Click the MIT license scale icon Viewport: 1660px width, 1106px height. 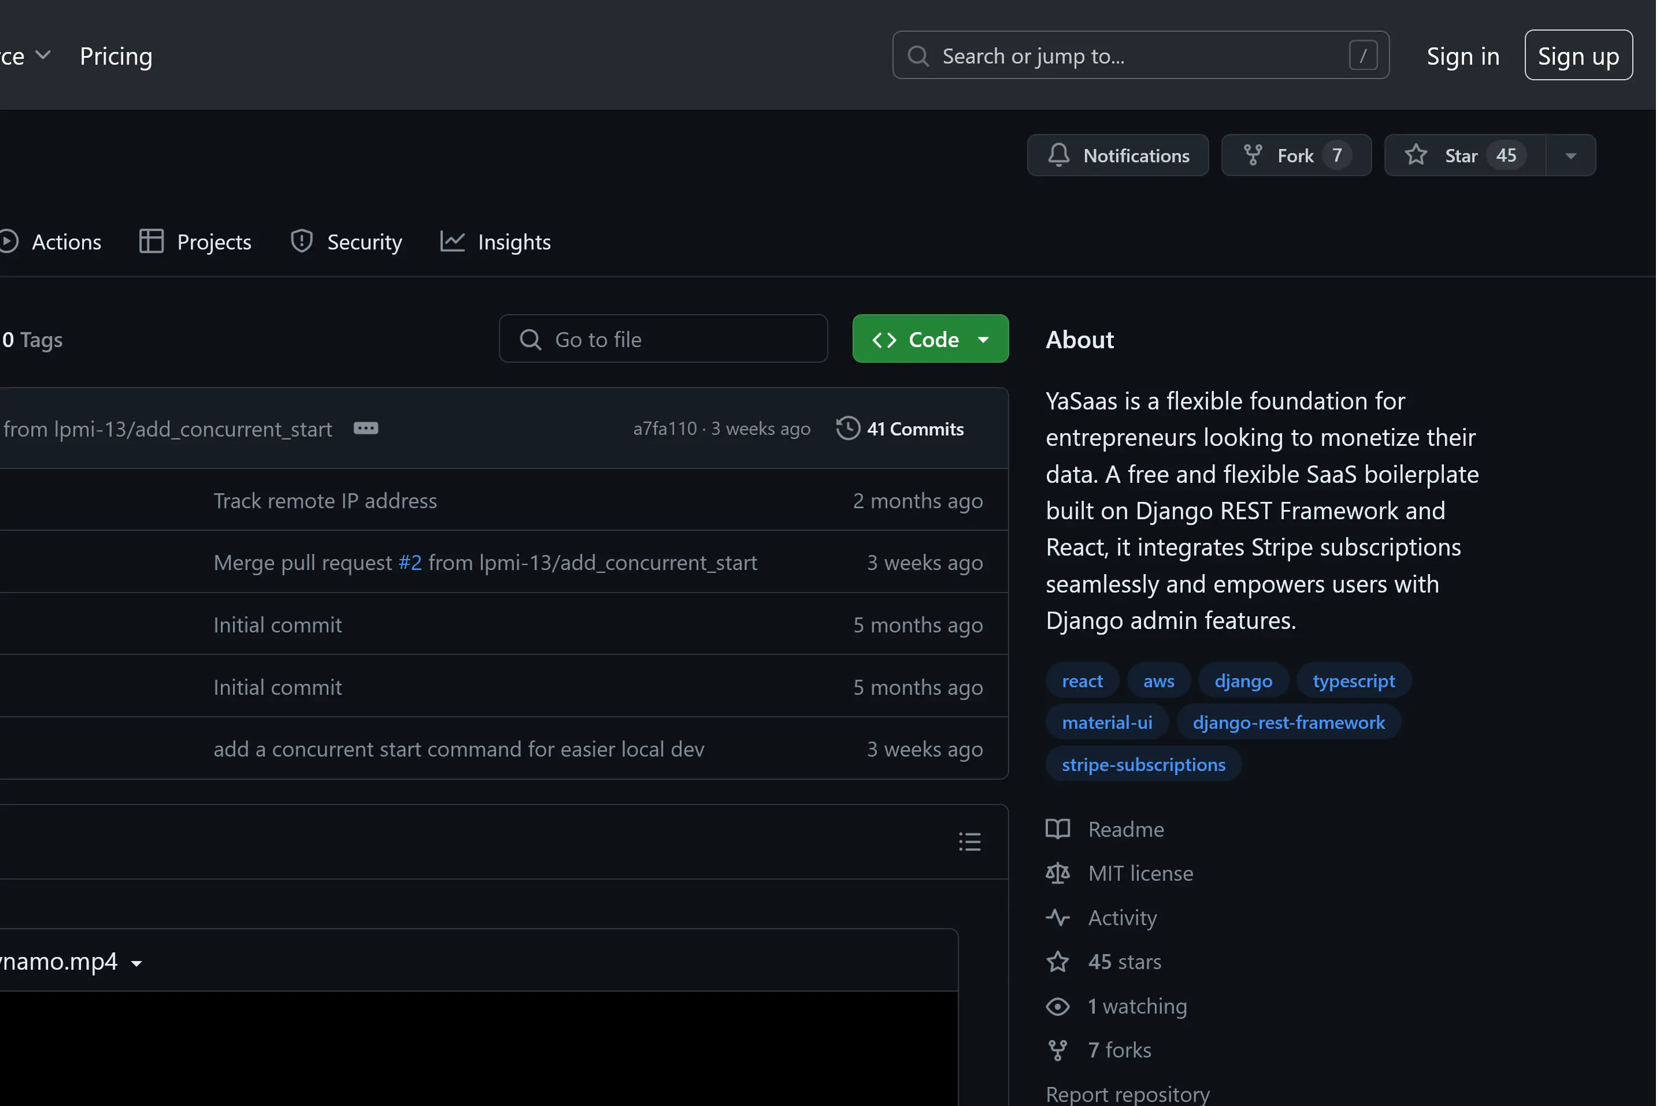[1057, 873]
